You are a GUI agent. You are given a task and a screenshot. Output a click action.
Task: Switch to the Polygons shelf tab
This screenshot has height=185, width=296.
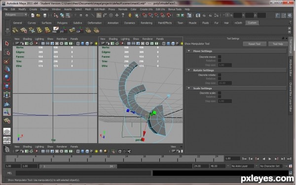click(62, 23)
